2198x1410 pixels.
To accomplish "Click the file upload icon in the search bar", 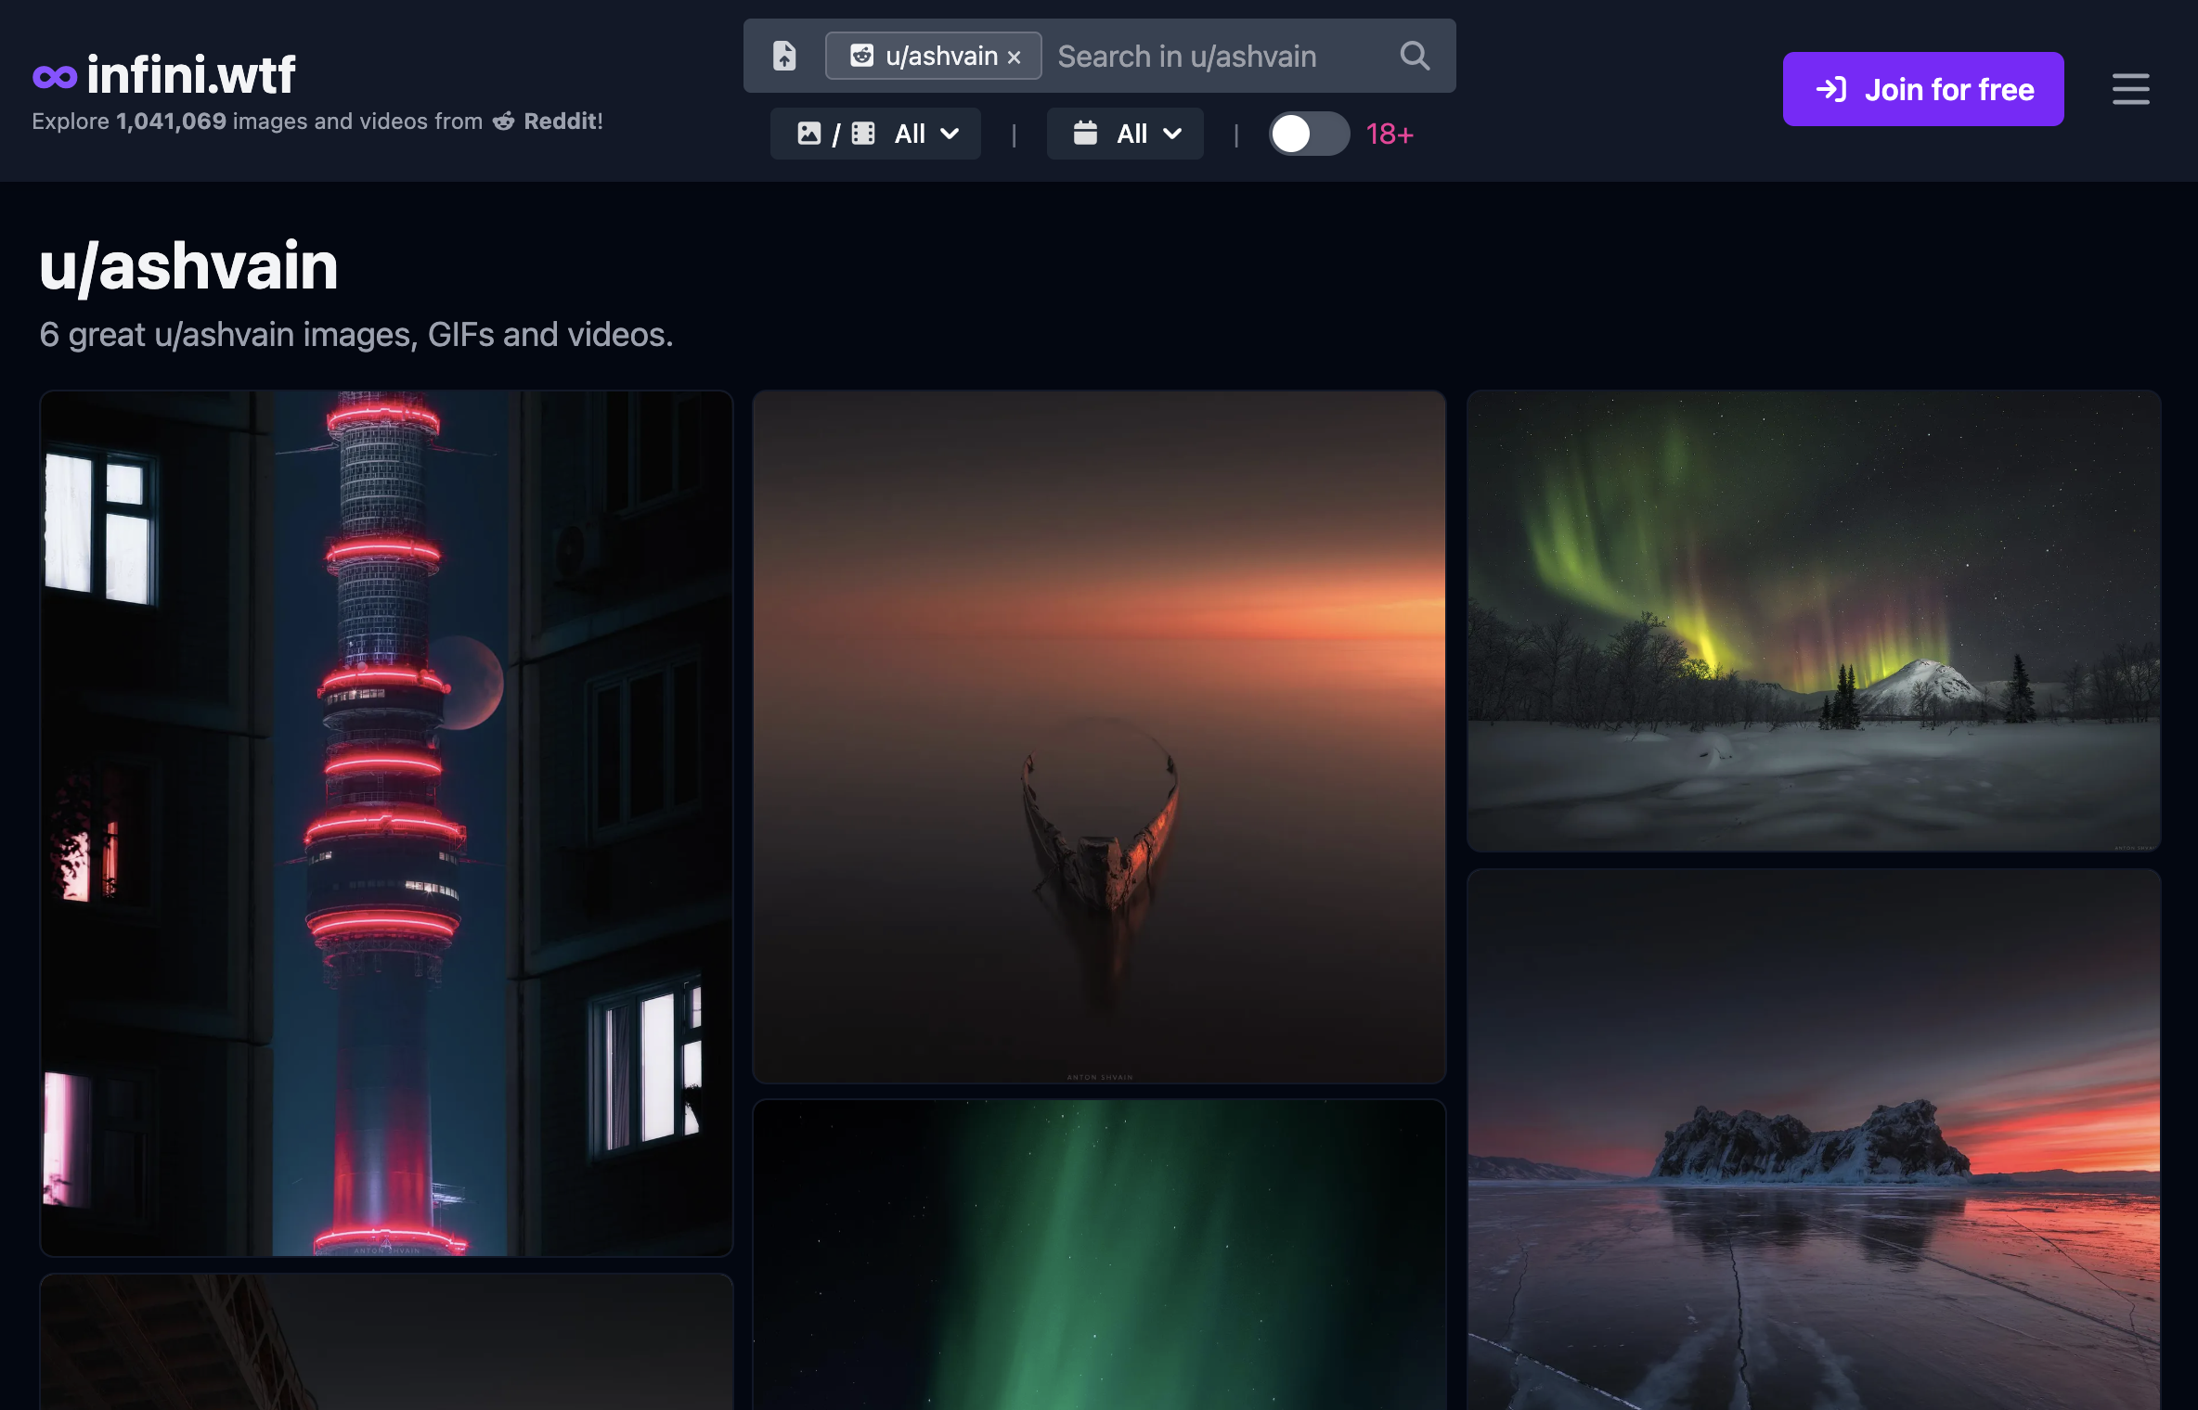I will click(784, 56).
